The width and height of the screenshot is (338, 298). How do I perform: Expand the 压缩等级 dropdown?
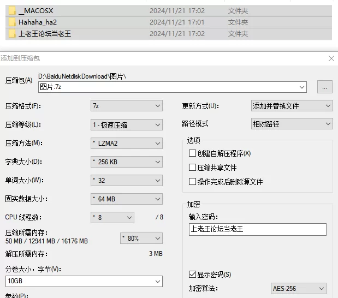(x=126, y=124)
